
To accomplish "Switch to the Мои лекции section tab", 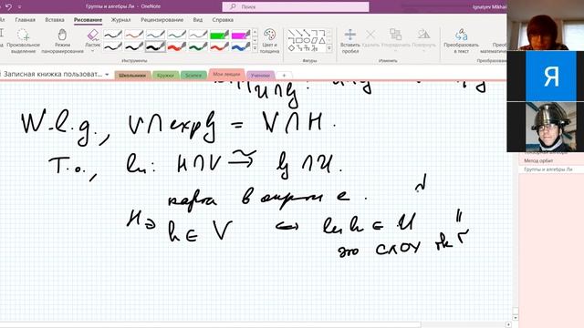I will (x=226, y=75).
